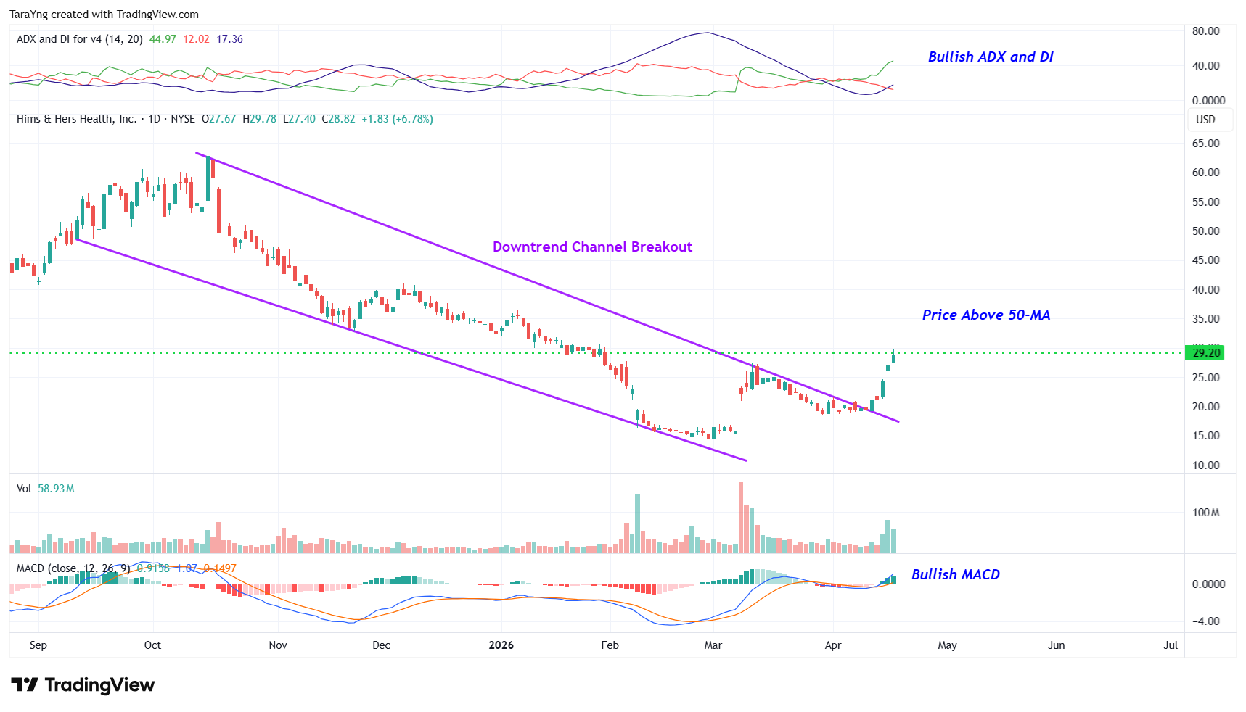
Task: Click the Jul label on time axis
Action: (1170, 645)
